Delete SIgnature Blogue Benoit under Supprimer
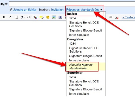Image resolution: width=135 pixels, height=101 pixels. click(86, 89)
